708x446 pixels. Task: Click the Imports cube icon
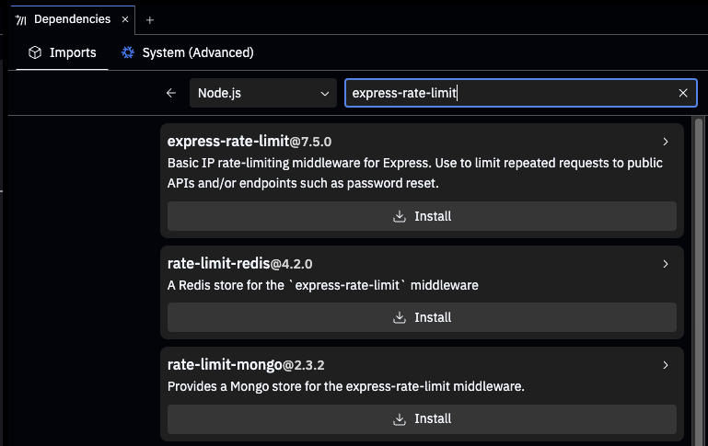click(35, 52)
